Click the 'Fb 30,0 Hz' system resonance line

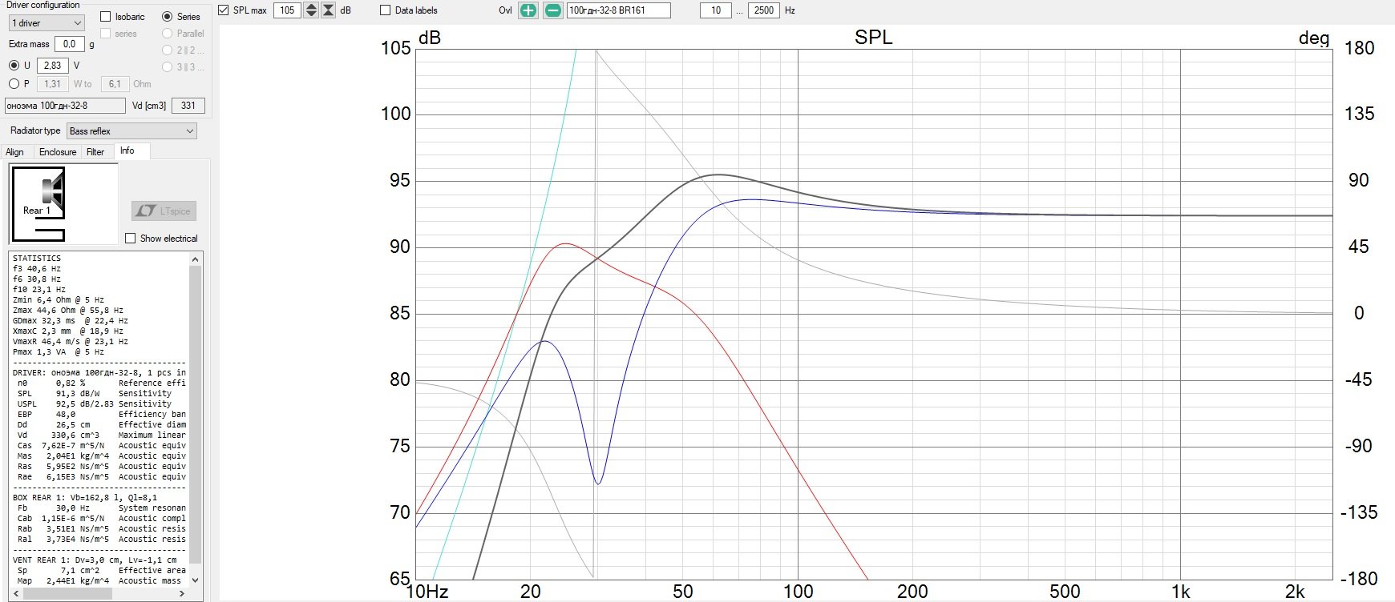click(102, 508)
